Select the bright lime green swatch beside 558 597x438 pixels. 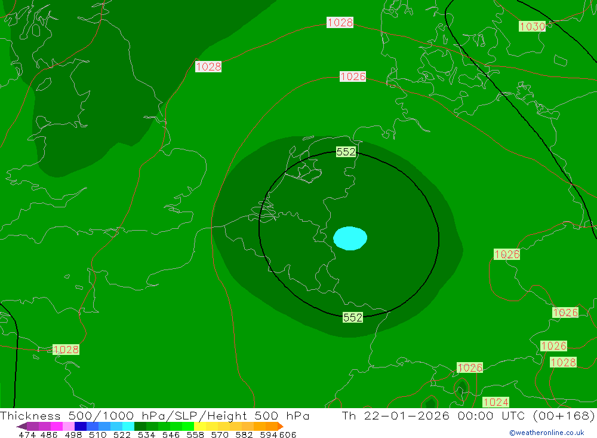188,426
